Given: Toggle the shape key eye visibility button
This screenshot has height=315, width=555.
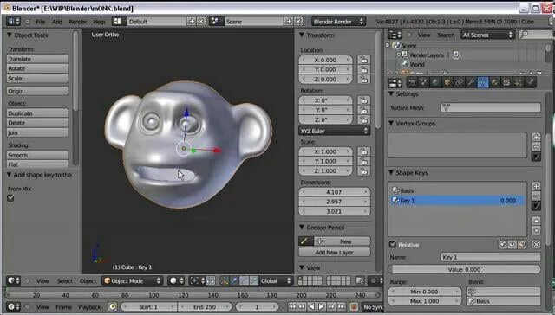Looking at the screenshot, I should [513, 244].
